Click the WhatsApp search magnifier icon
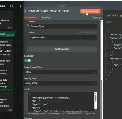 [12, 6]
